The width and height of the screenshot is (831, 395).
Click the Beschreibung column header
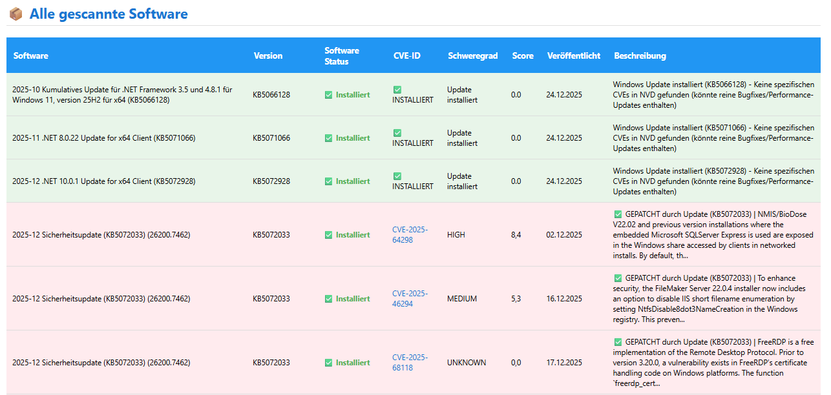[x=640, y=56]
